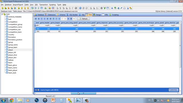
Task: Click second row game_header value 231
Action: [45, 31]
